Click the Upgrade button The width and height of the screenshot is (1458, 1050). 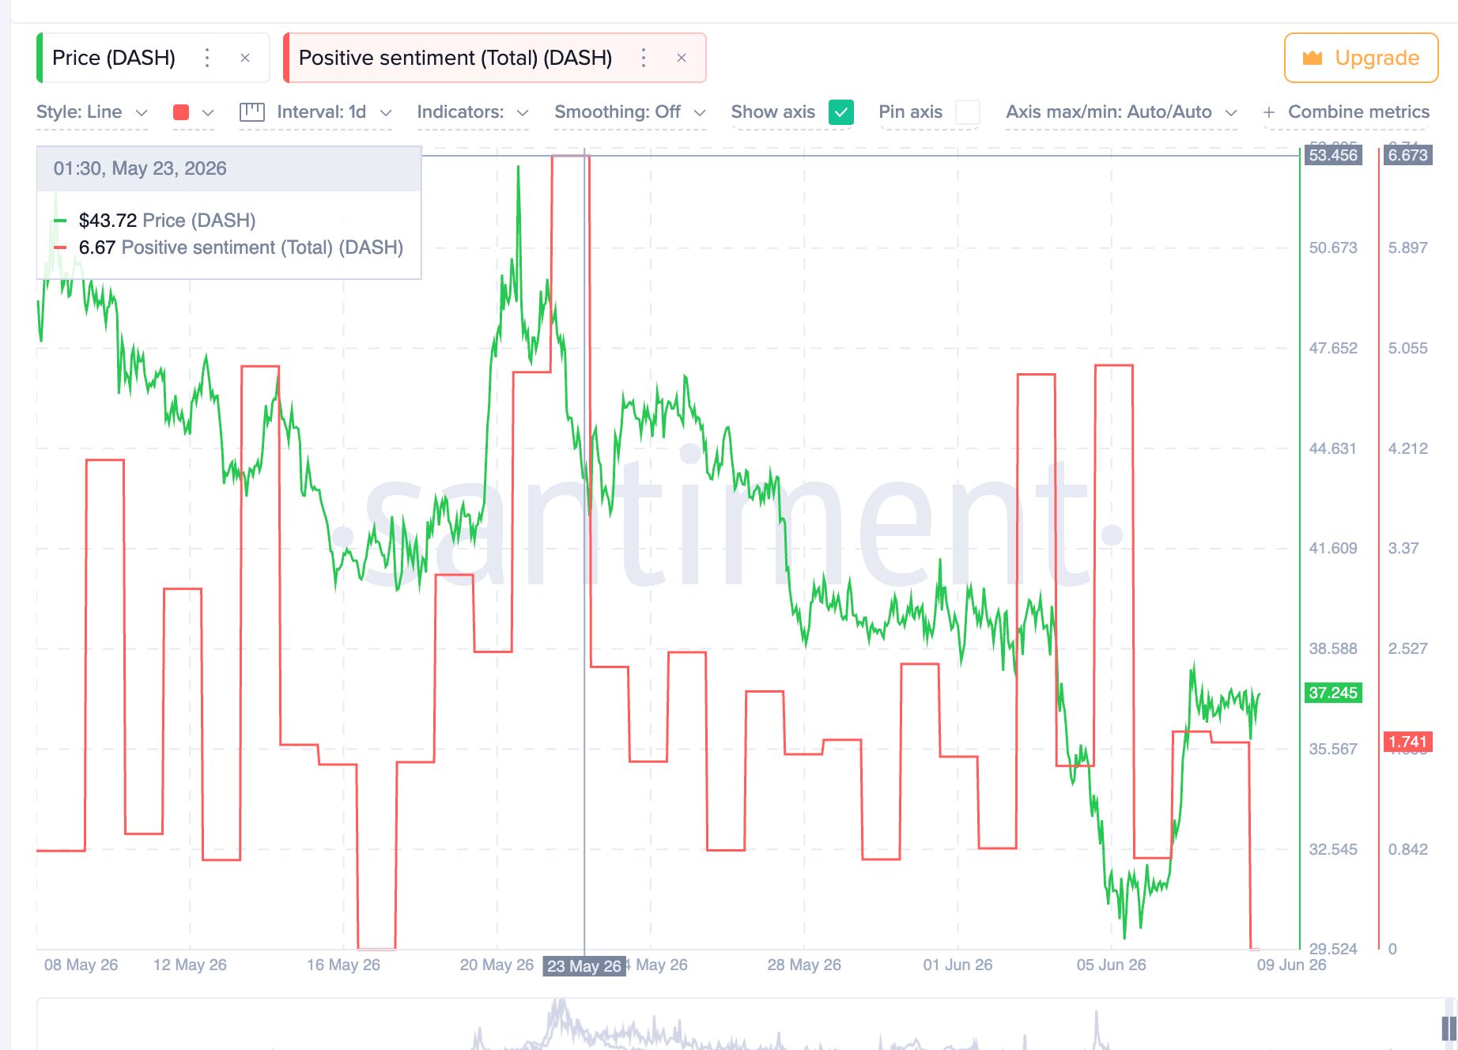pyautogui.click(x=1361, y=58)
